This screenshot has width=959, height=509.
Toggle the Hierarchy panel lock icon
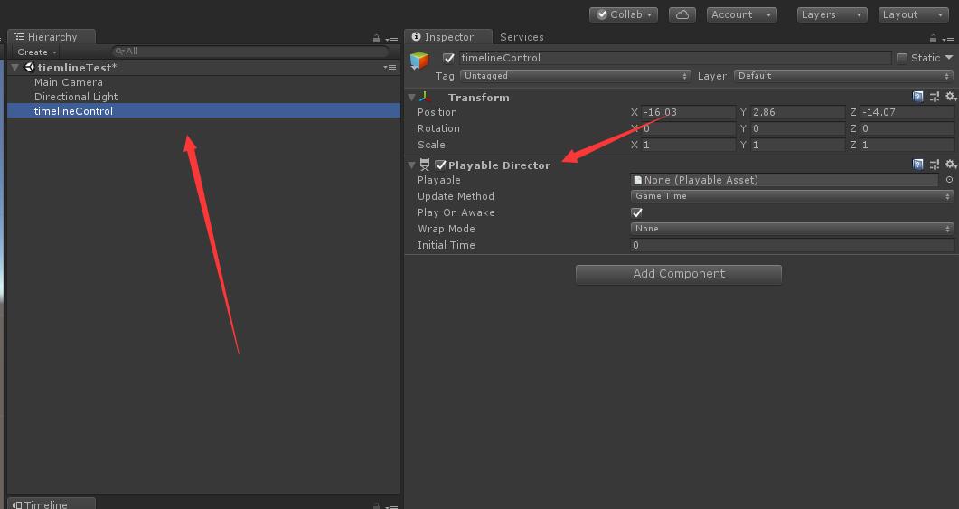click(376, 39)
